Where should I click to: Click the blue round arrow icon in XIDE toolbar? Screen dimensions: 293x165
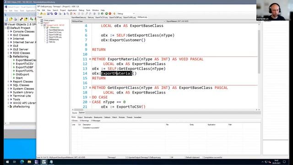[56, 14]
